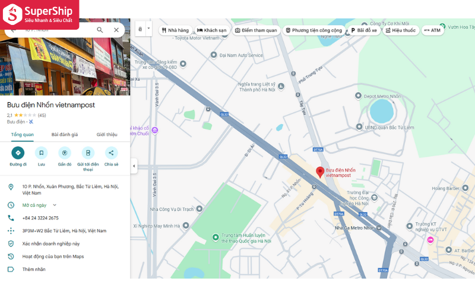The image size is (475, 297).
Task: Click Trường Đại học Công nghiệp marker
Action: 375,198
